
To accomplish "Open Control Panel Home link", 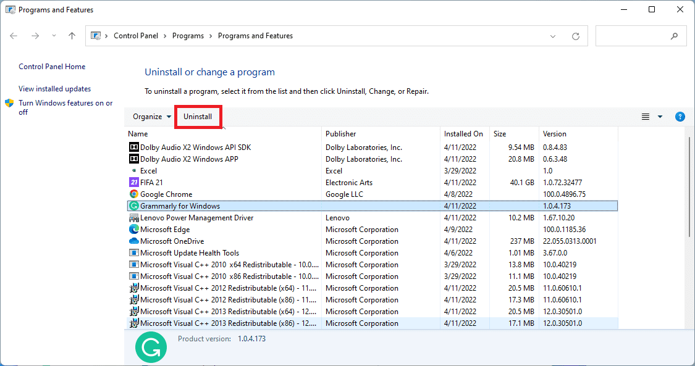I will (52, 67).
